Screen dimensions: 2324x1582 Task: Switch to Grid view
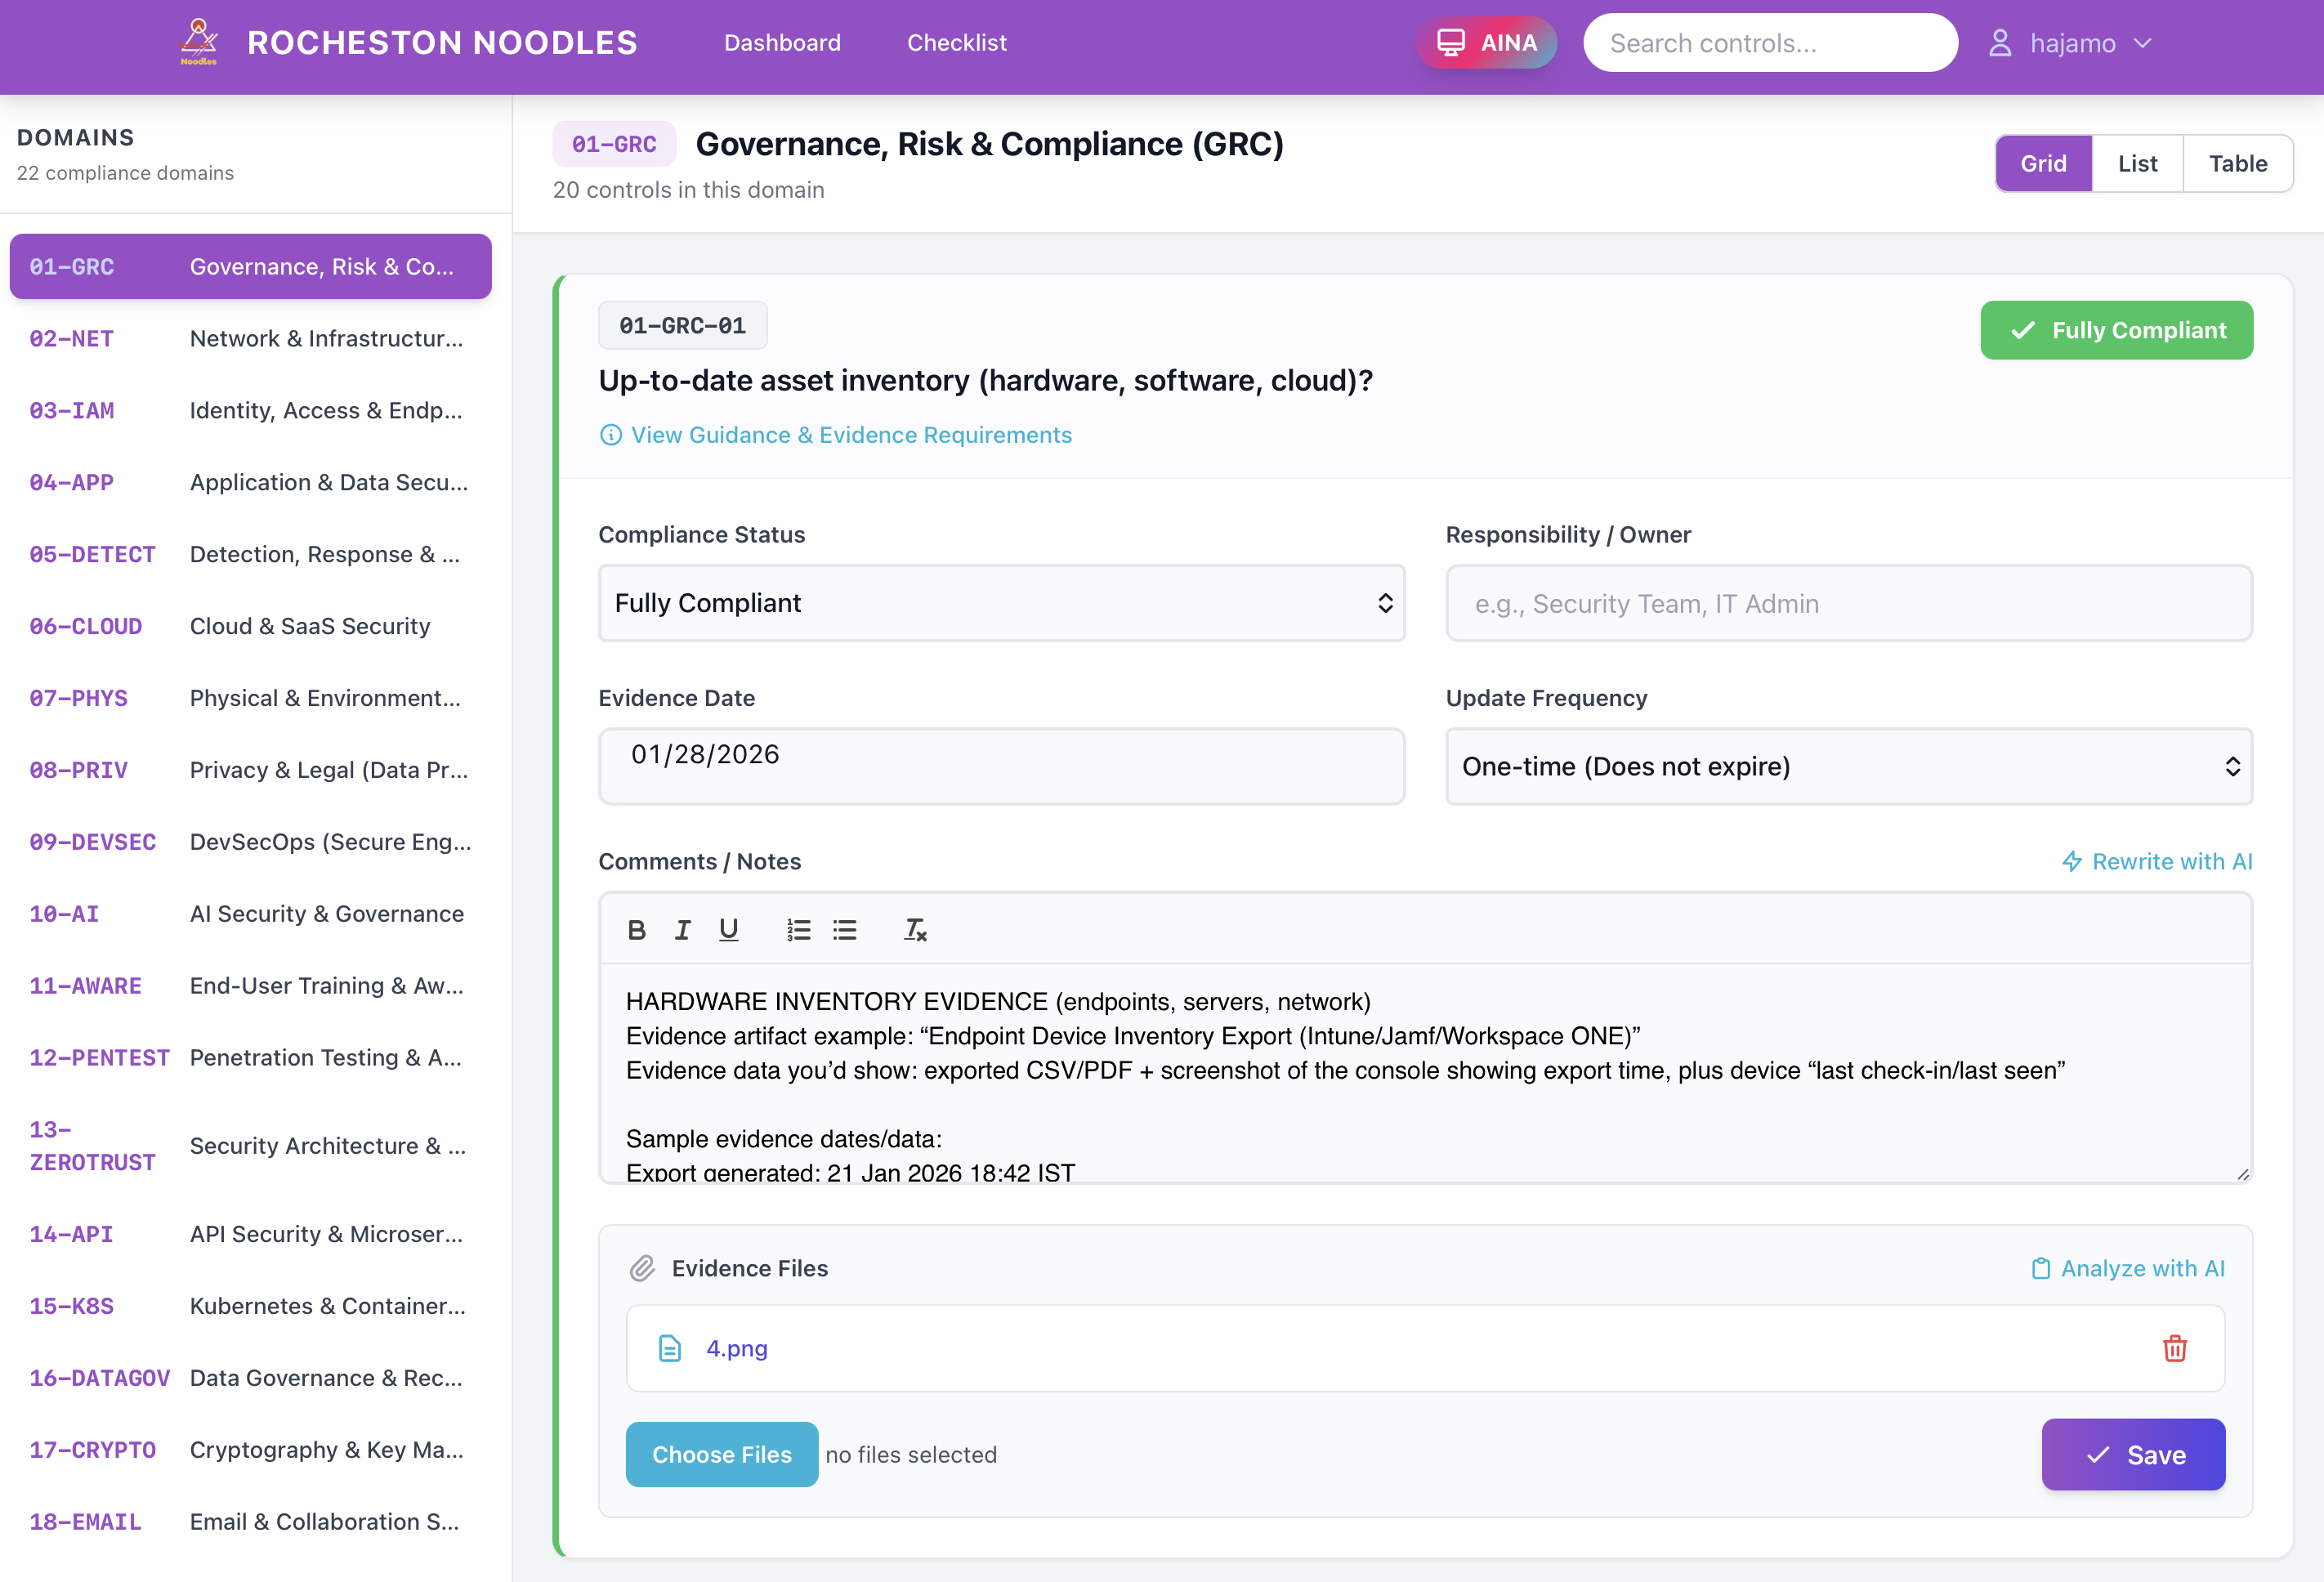(x=2042, y=163)
